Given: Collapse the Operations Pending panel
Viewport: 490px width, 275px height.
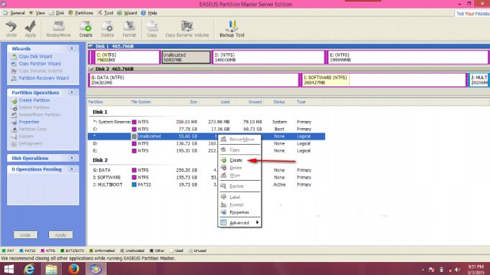Looking at the screenshot, I should point(71,169).
